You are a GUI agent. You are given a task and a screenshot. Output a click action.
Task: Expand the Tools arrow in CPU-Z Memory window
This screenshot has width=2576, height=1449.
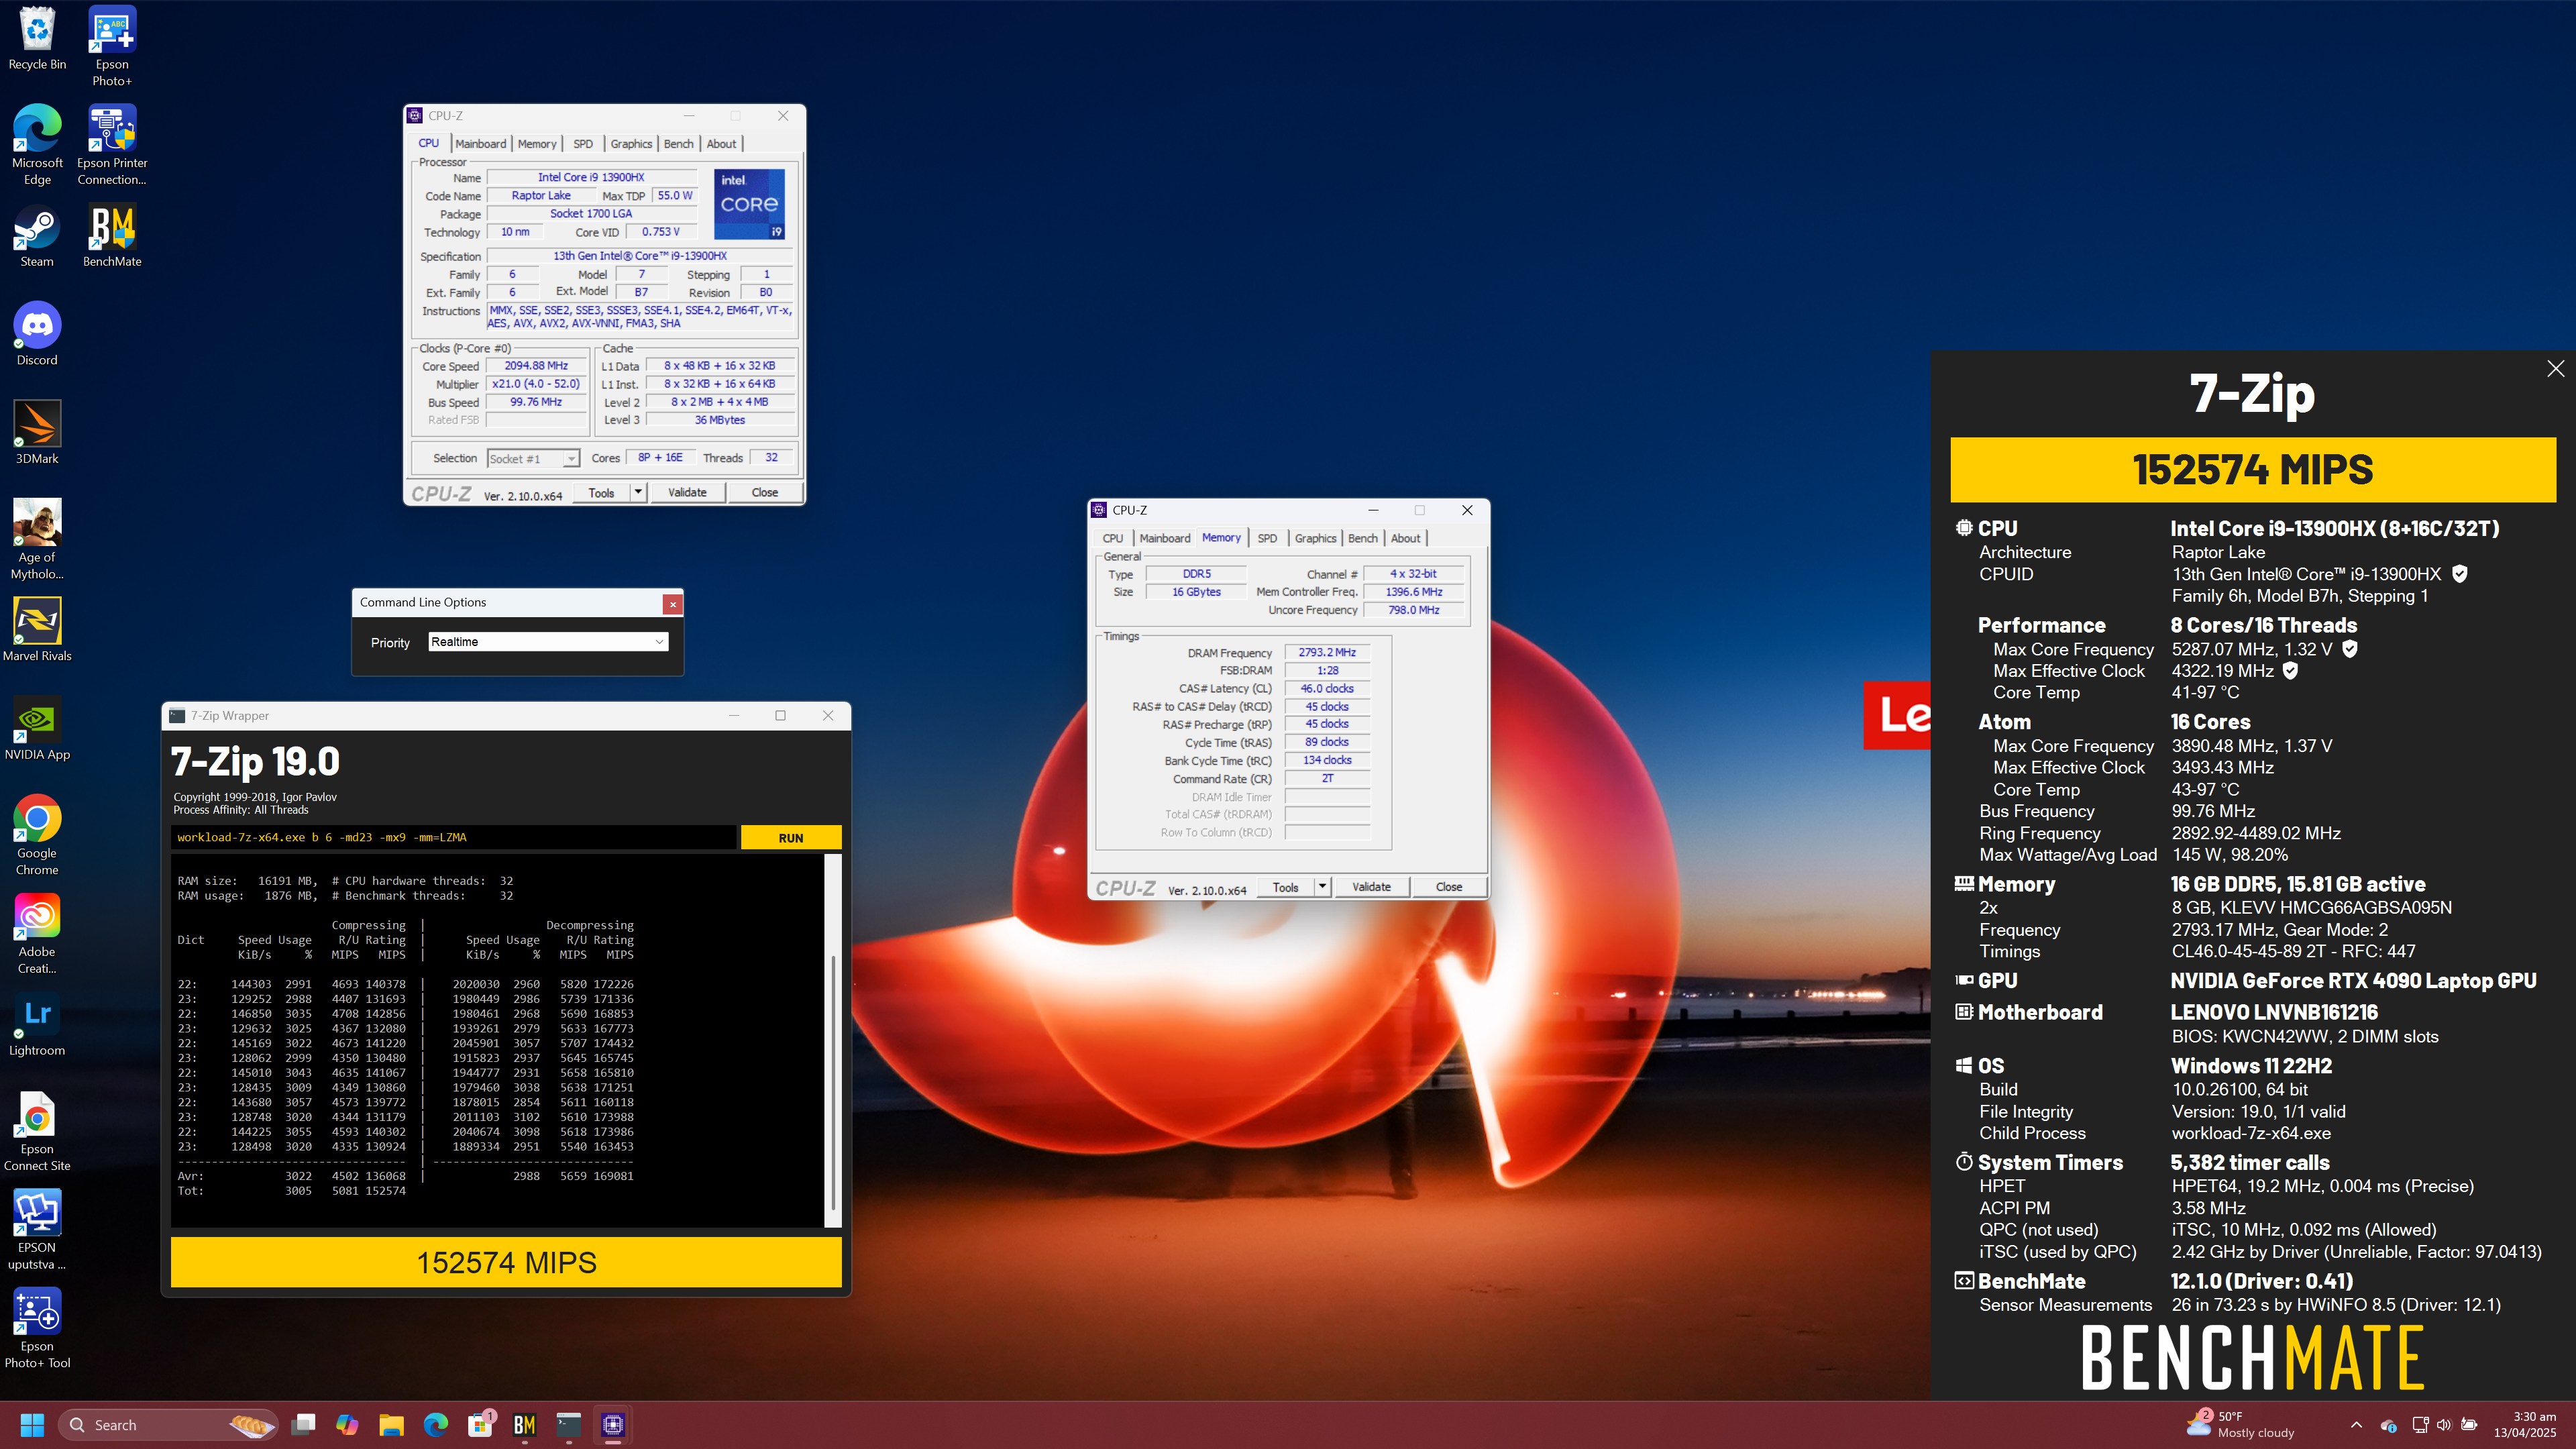1322,887
